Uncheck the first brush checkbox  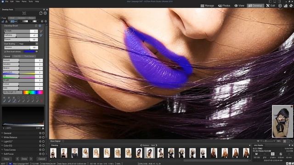tap(4, 98)
